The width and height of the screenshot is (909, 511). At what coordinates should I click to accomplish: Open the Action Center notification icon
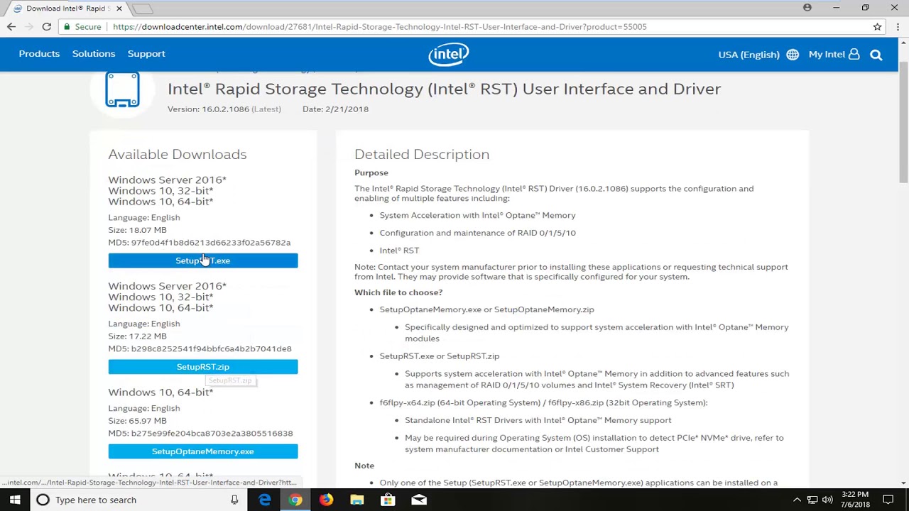coord(888,500)
